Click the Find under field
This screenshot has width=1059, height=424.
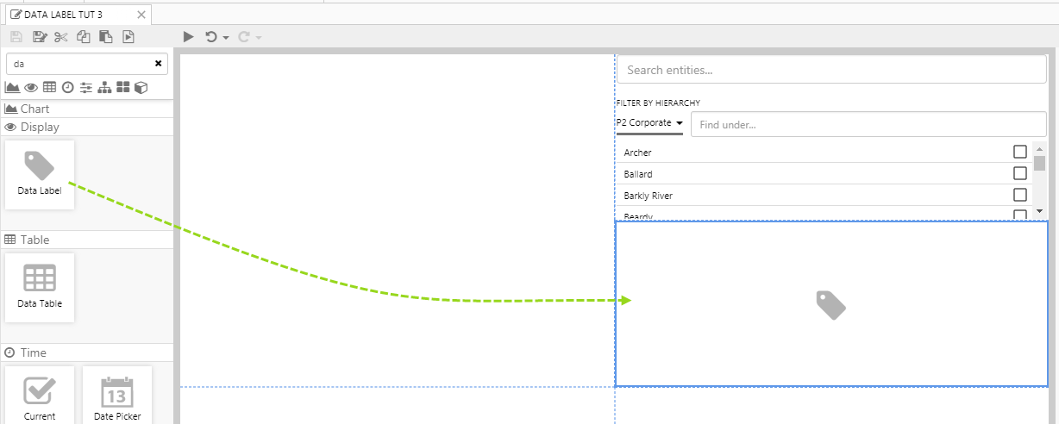tap(868, 124)
